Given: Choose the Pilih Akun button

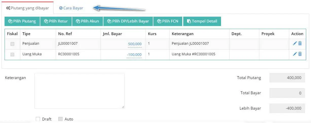Looking at the screenshot, I should 87,21.
